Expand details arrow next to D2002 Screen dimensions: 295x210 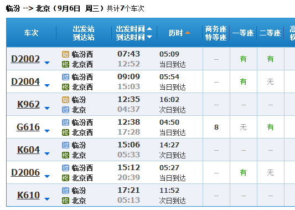pos(47,63)
